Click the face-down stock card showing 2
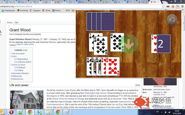This screenshot has height=115, width=185. [x=164, y=44]
